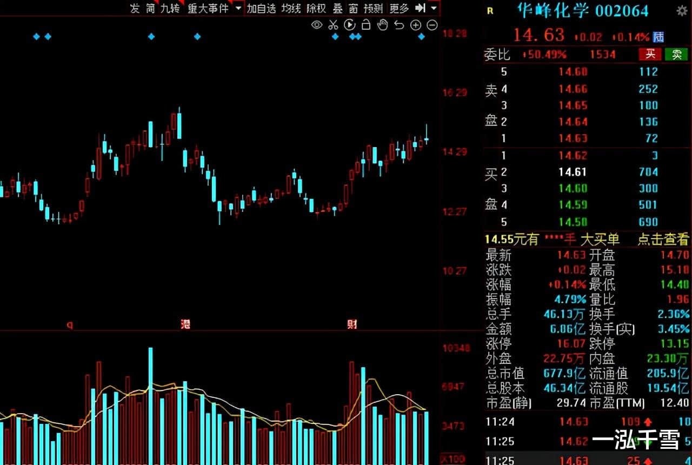This screenshot has height=465, width=692.
Task: Toggle 均线 moving averages
Action: tap(291, 8)
